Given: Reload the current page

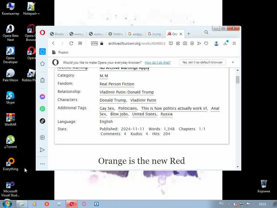Looking at the screenshot, I should tap(71, 43).
